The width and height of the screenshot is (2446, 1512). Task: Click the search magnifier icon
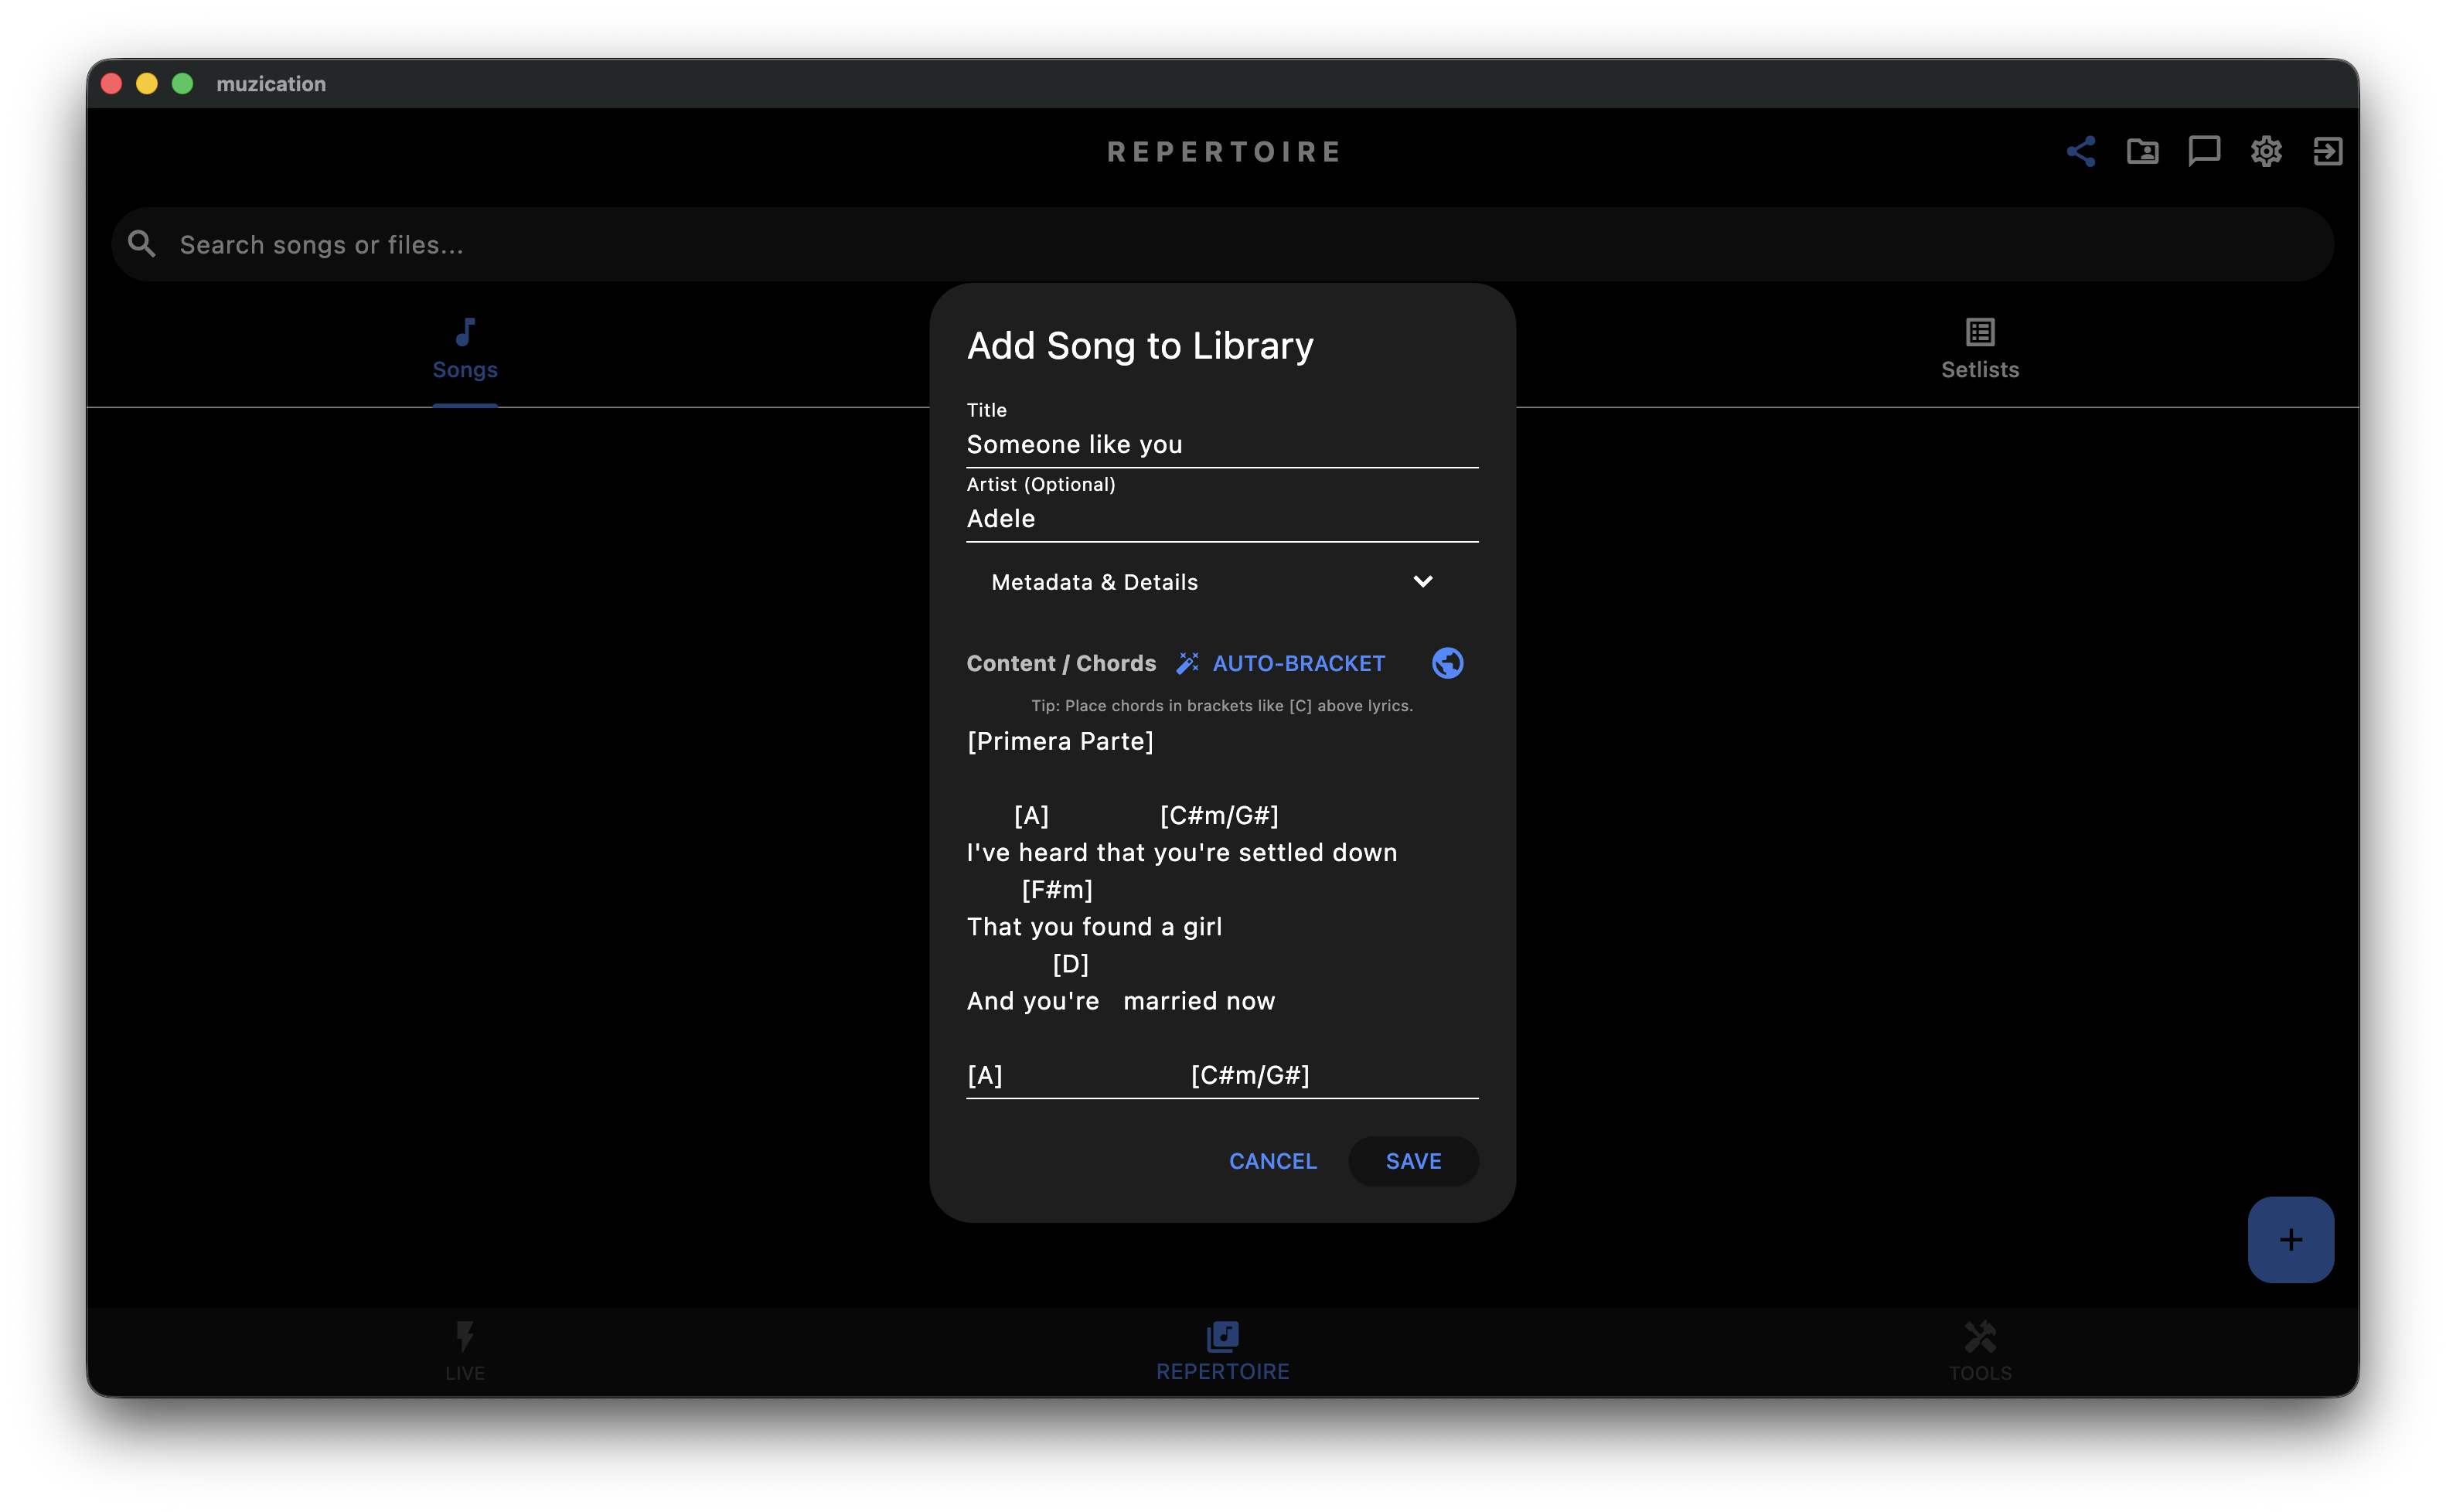pyautogui.click(x=141, y=244)
